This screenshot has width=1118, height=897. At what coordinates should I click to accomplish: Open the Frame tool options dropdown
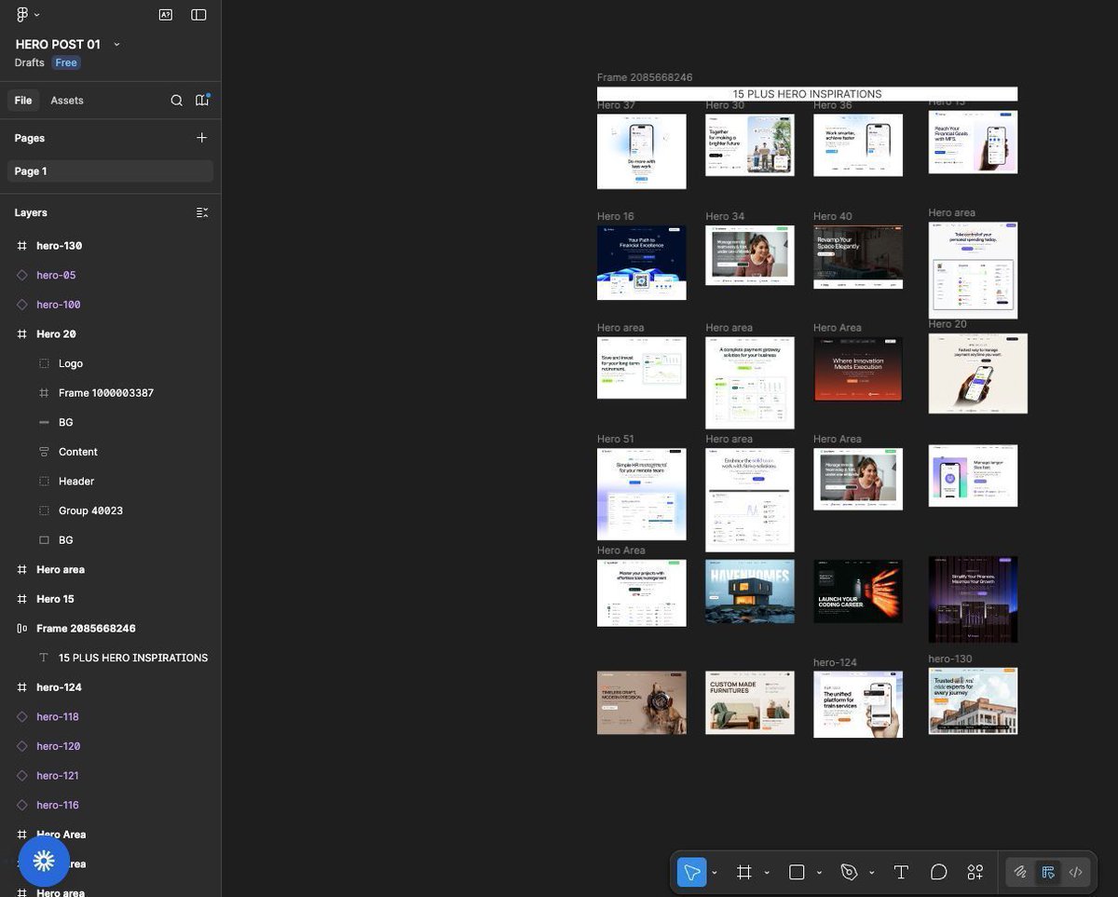pos(767,873)
